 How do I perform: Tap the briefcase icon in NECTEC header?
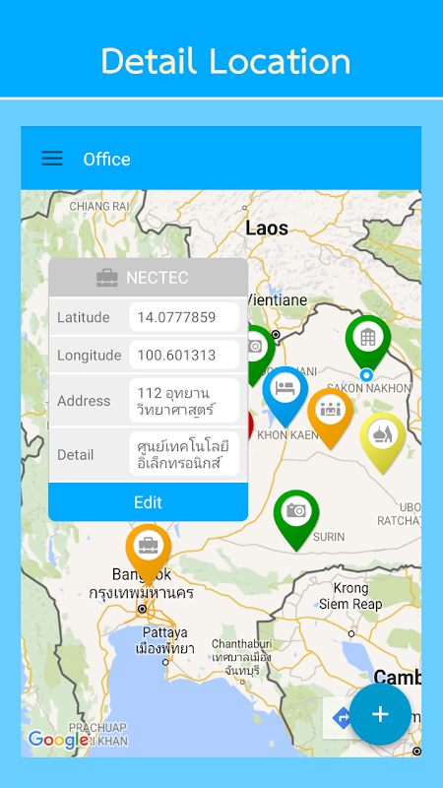click(107, 278)
